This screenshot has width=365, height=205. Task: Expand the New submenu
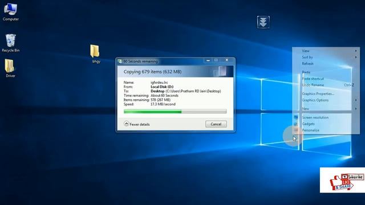tap(326, 109)
